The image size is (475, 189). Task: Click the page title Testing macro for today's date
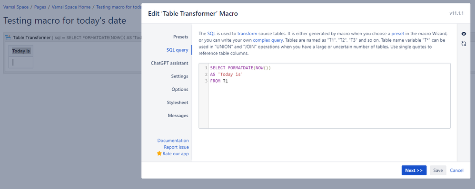[x=65, y=20]
